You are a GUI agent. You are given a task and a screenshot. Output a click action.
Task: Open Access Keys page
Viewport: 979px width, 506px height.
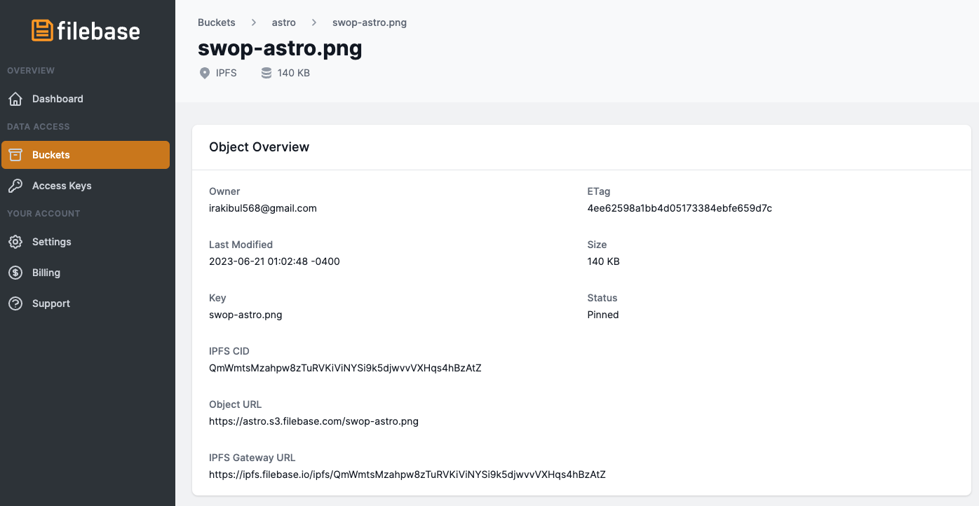tap(86, 186)
